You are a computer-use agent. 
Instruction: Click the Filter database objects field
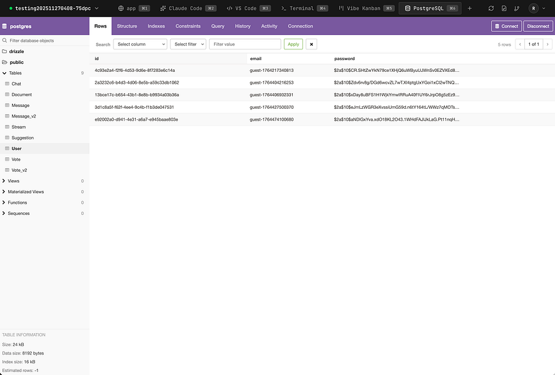click(44, 41)
